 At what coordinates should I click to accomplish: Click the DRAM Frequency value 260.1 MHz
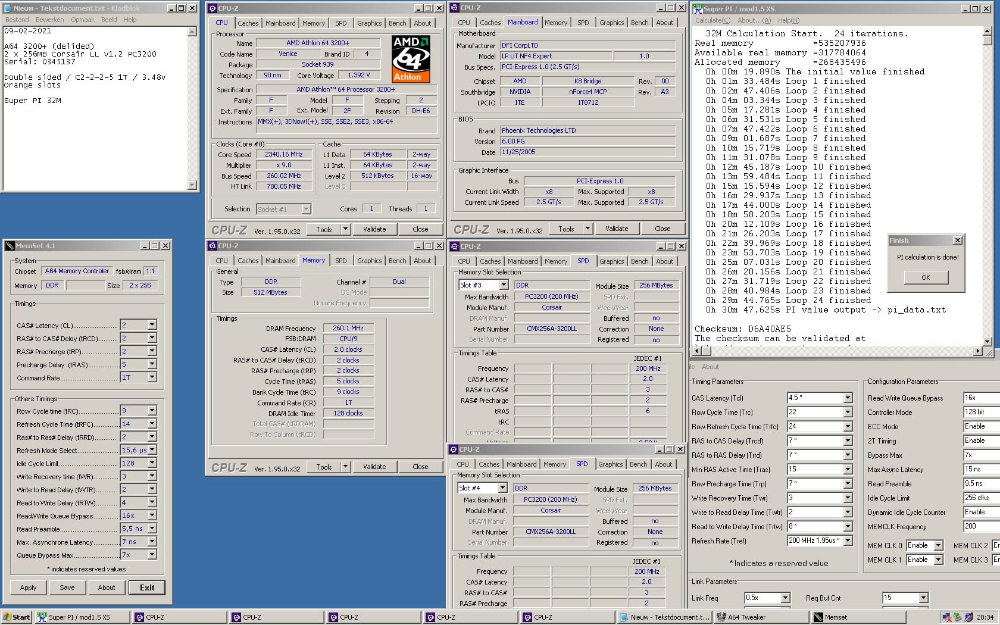pyautogui.click(x=348, y=328)
